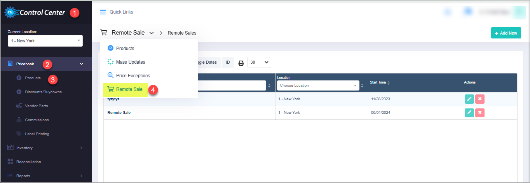
Task: Open the Choose Location filter dropdown
Action: click(x=318, y=85)
